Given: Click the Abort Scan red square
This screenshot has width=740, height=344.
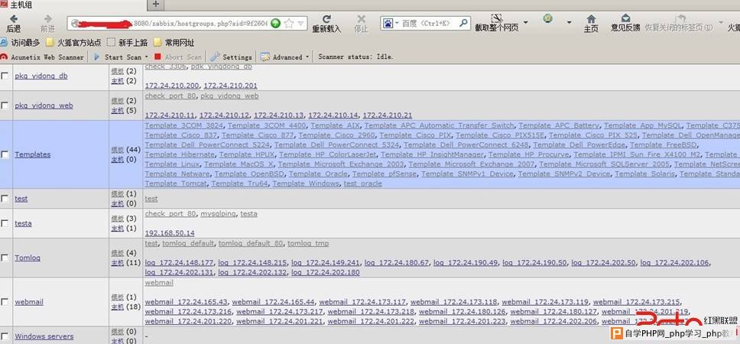Looking at the screenshot, I should [x=158, y=57].
